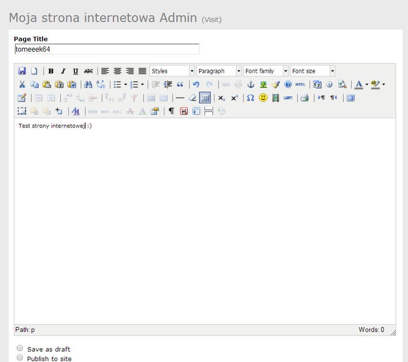Screen dimensions: 408x362
Task: Toggle Underline formatting
Action: (x=75, y=71)
